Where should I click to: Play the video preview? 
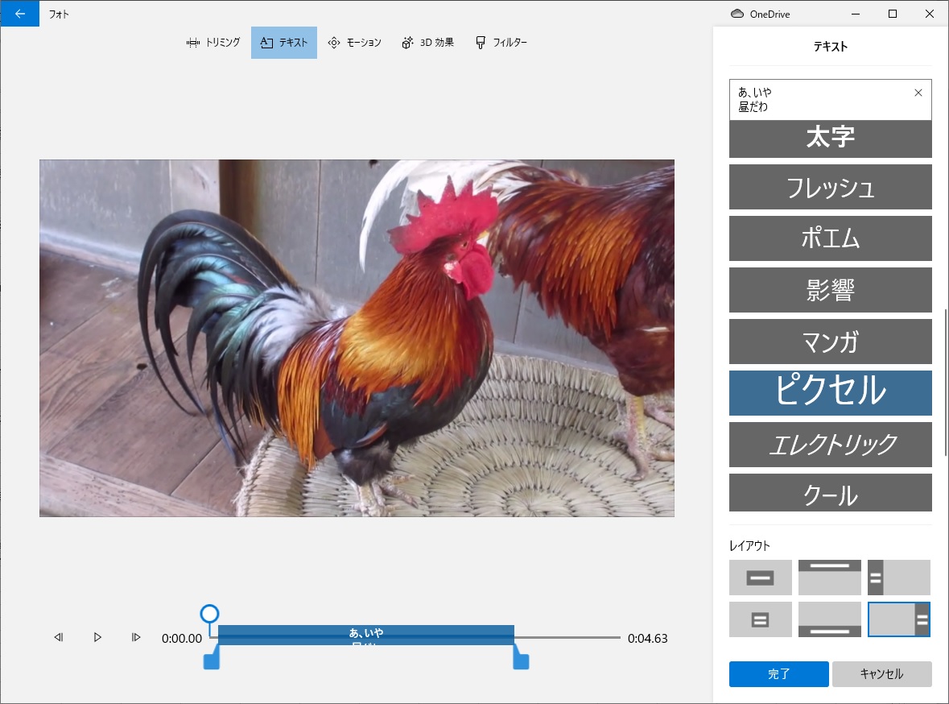[x=97, y=637]
